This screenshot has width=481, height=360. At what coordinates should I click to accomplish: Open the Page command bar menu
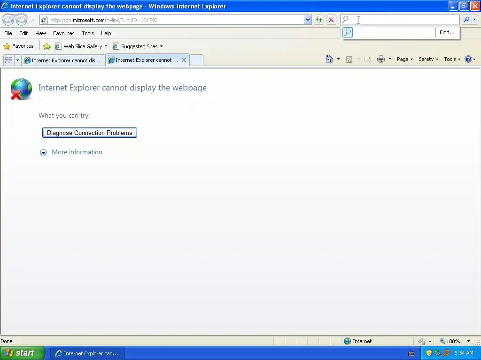click(404, 59)
